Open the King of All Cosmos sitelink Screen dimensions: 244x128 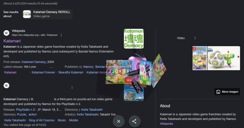coord(41,120)
